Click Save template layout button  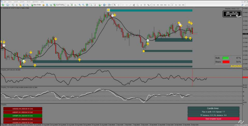click(x=213, y=119)
